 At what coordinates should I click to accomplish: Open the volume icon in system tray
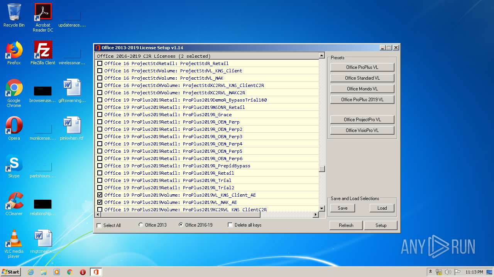(448, 272)
